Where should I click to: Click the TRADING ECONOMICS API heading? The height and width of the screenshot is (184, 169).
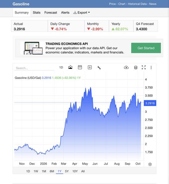click(67, 44)
